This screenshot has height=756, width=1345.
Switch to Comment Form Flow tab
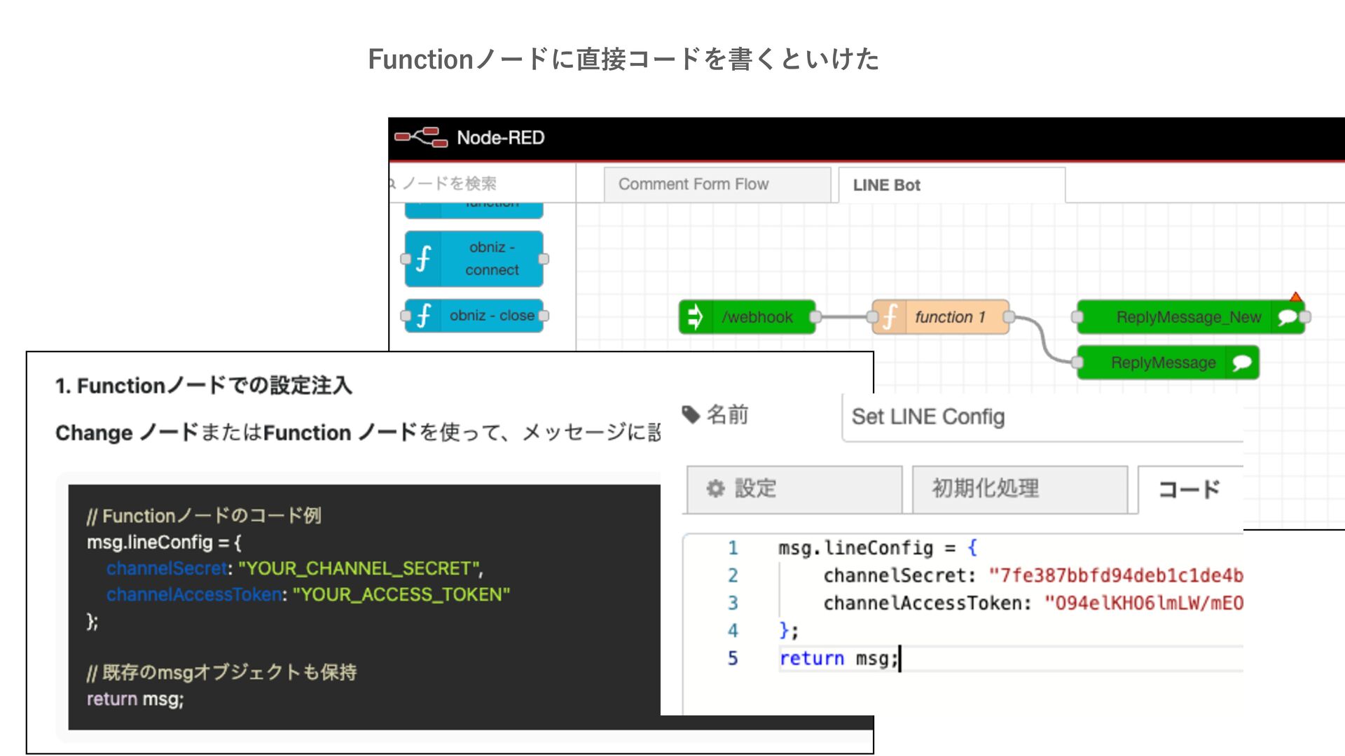(x=717, y=184)
